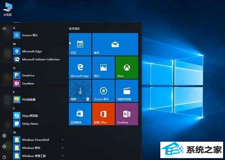Click the user account icon in sidebar
The height and width of the screenshot is (160, 225).
click(x=4, y=136)
